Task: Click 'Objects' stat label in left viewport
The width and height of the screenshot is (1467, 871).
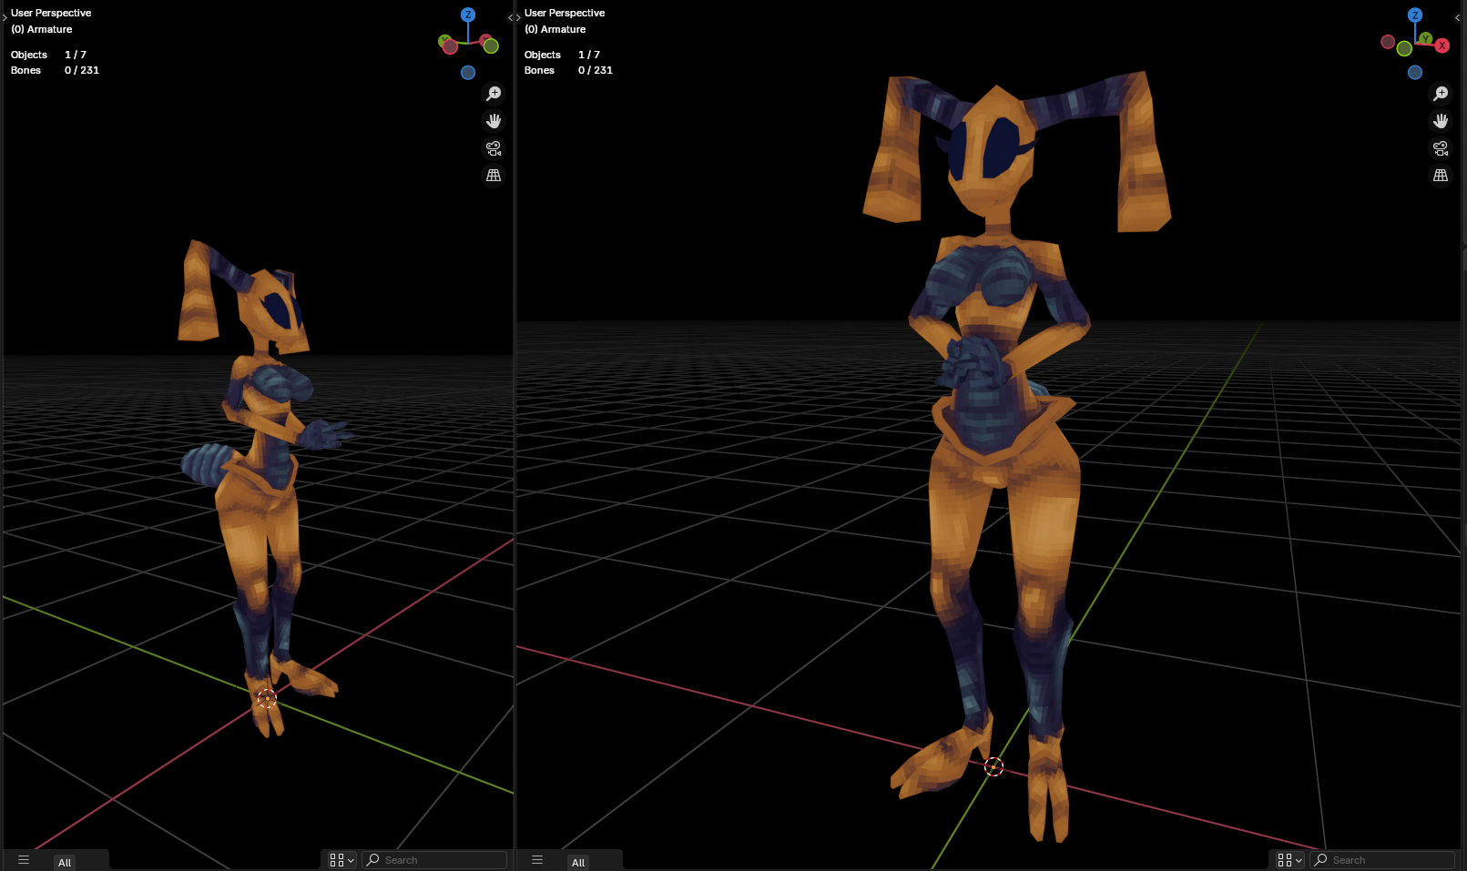Action: point(29,55)
